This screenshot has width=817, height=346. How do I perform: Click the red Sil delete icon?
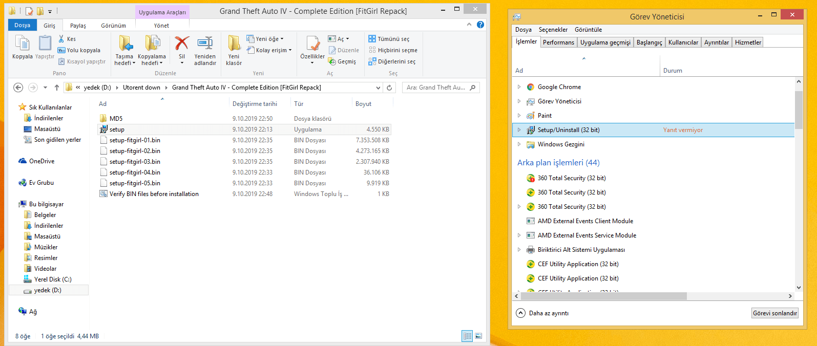pos(182,43)
